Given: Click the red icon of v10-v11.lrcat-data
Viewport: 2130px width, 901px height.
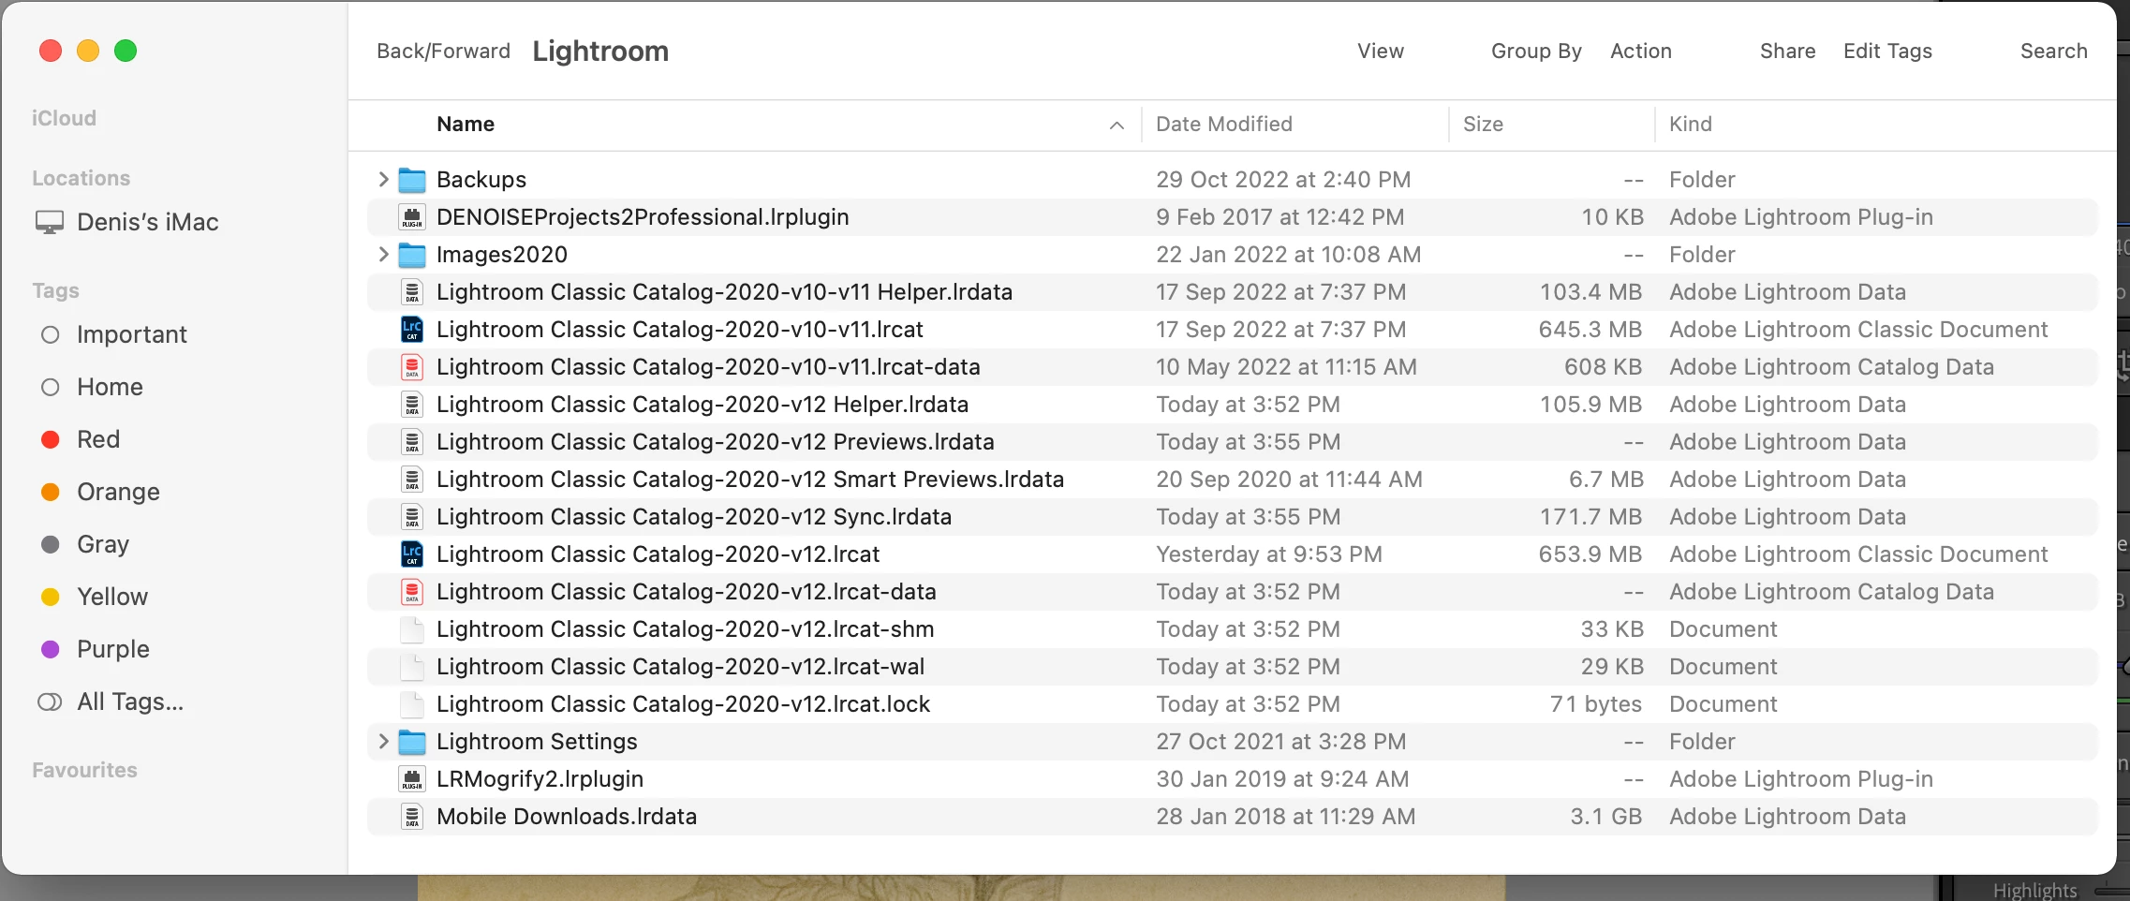Looking at the screenshot, I should tap(412, 367).
